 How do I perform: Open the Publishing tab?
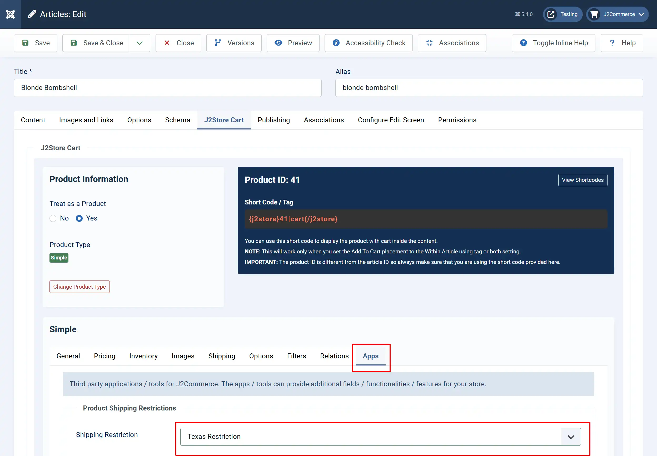pyautogui.click(x=273, y=120)
